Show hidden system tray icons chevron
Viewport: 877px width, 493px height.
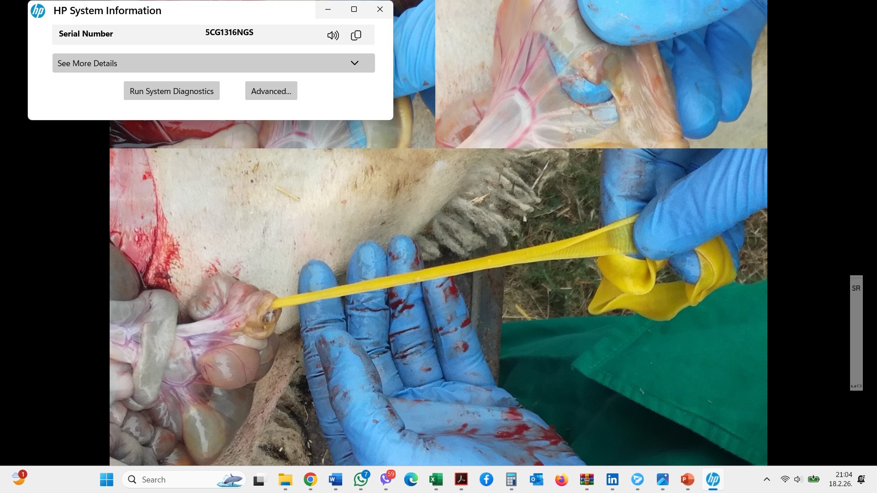(766, 479)
